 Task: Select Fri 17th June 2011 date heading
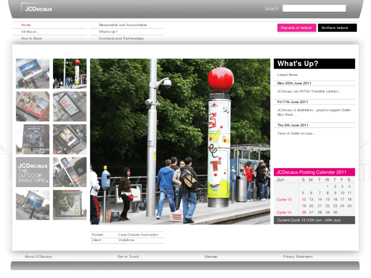(x=293, y=102)
